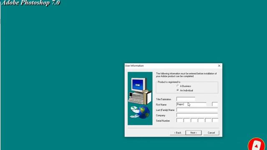Click the middle initial box beside First Name

coord(215,104)
